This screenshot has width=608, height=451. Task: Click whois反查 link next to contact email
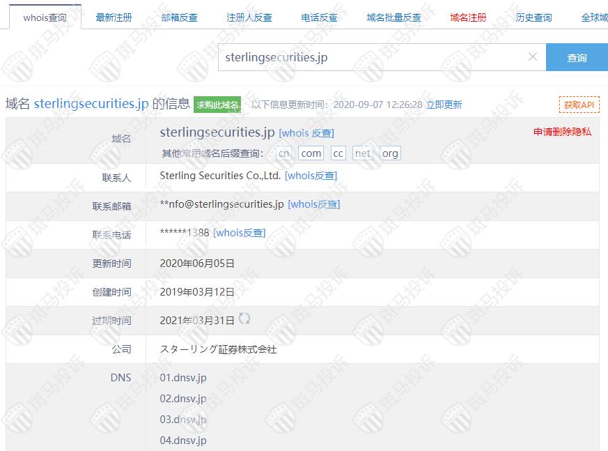point(313,204)
